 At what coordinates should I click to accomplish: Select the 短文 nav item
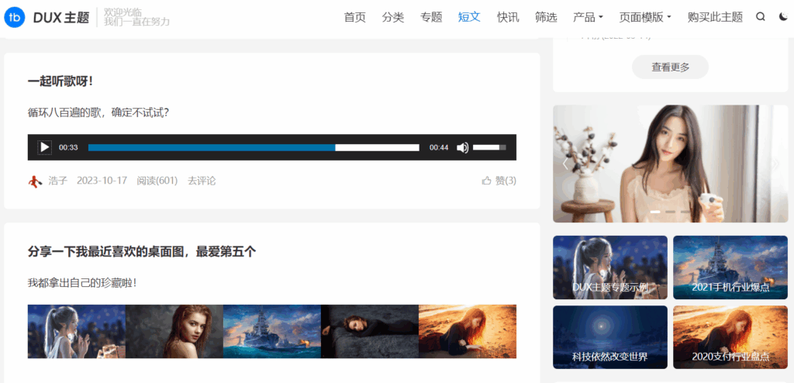click(x=469, y=17)
